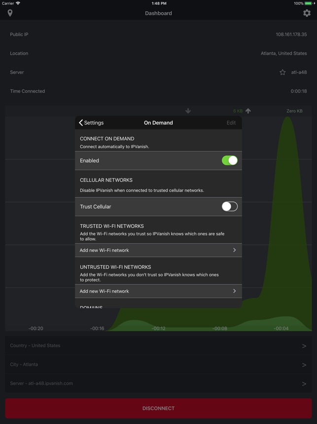Click the CONNECT ON DEMAND section heading
The image size is (317, 424).
click(107, 138)
